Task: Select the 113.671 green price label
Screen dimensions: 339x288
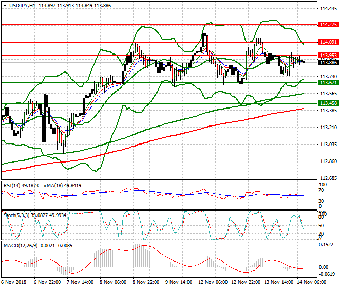Action: [x=328, y=83]
